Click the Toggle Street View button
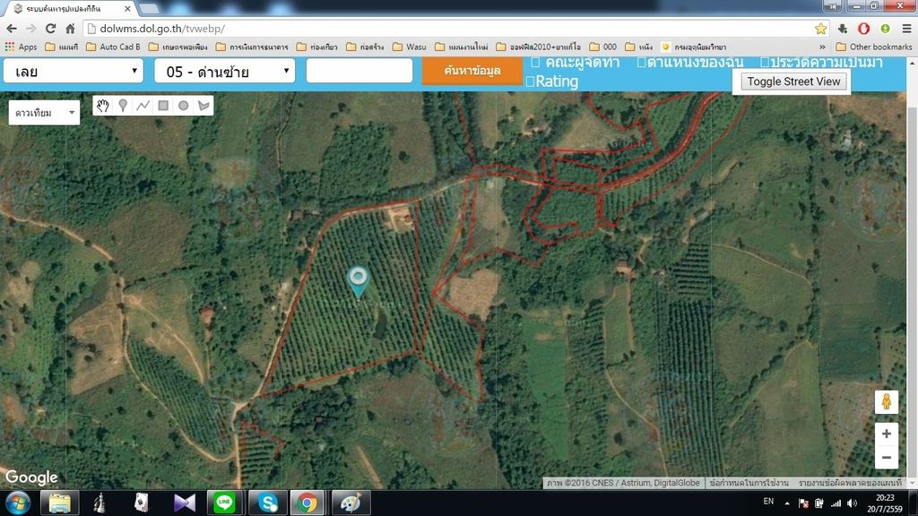The image size is (918, 516). [793, 82]
